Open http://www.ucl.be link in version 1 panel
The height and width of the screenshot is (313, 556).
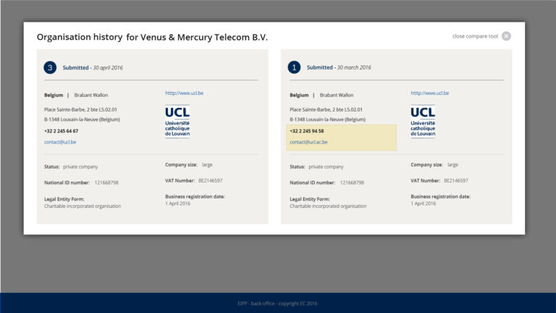coord(430,93)
